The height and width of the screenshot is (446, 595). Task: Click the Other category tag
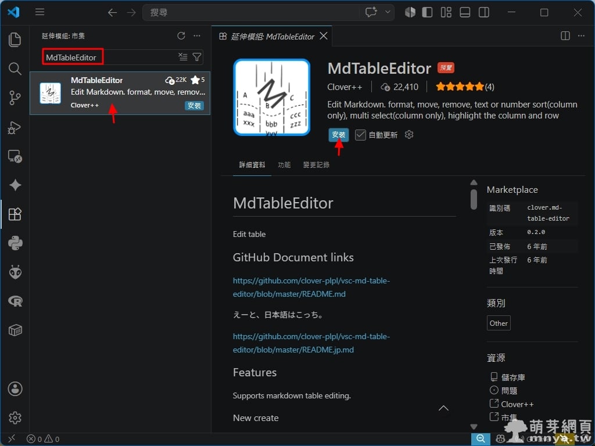click(x=499, y=323)
